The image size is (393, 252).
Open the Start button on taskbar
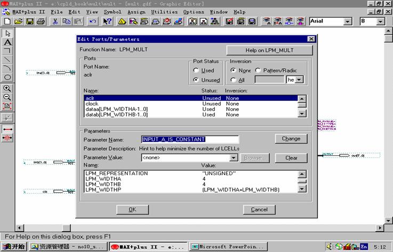pos(14,247)
